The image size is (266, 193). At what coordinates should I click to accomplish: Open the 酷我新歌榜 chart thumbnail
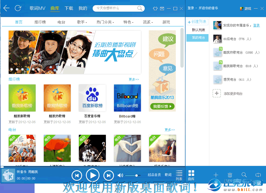click(22, 98)
